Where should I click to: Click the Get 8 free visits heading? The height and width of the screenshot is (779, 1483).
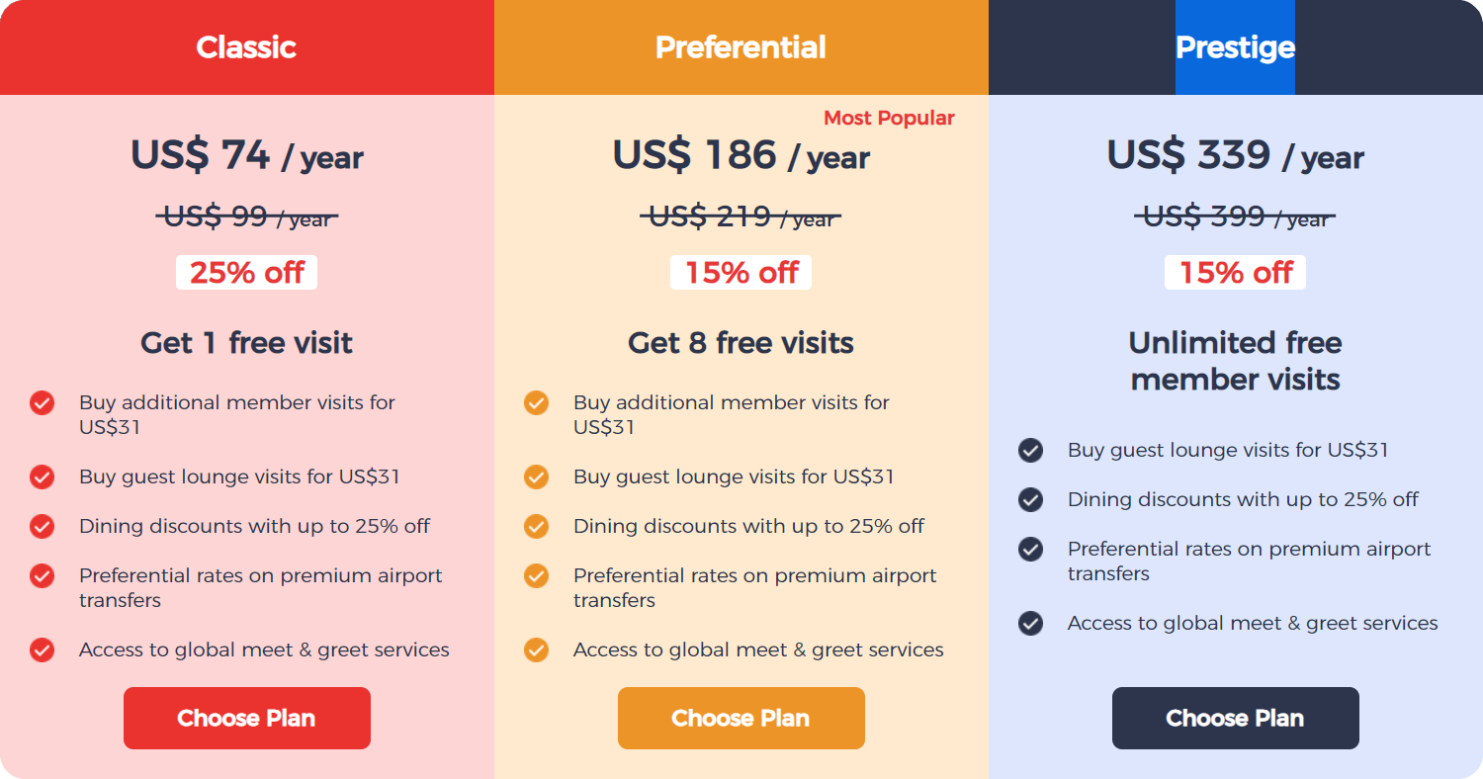click(x=741, y=343)
